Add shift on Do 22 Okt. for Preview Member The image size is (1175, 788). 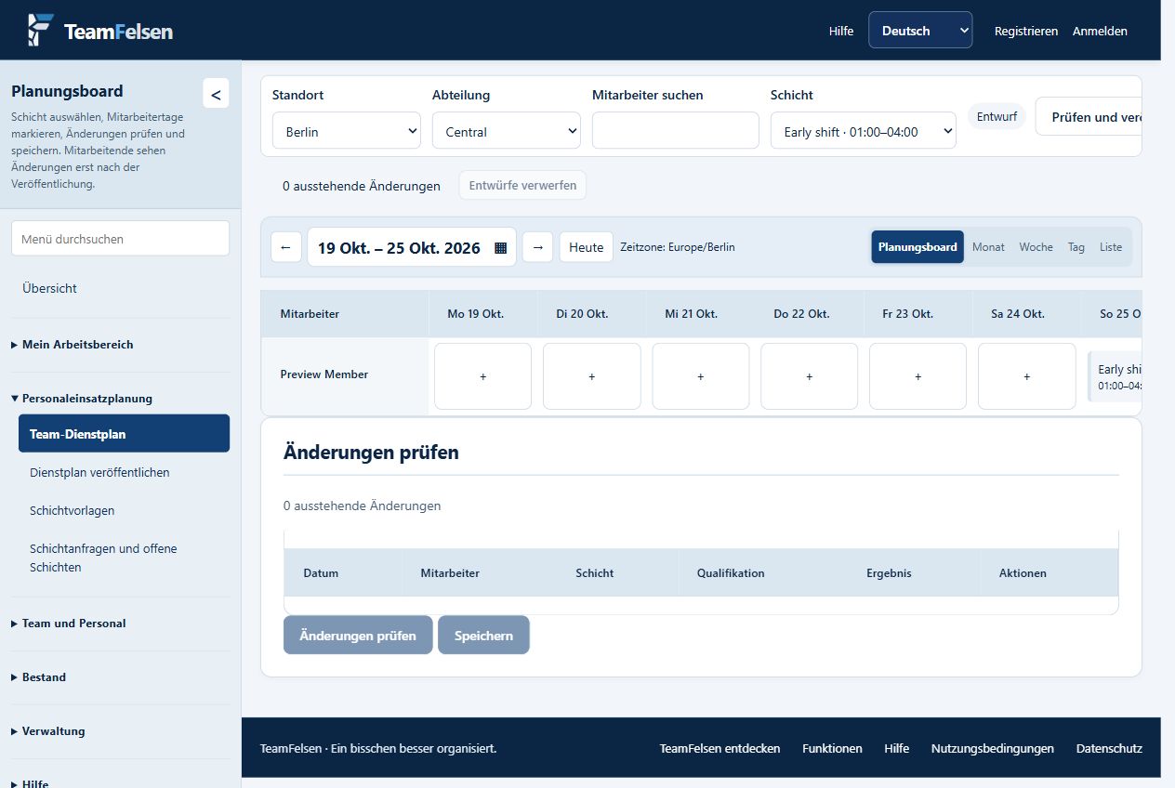809,376
